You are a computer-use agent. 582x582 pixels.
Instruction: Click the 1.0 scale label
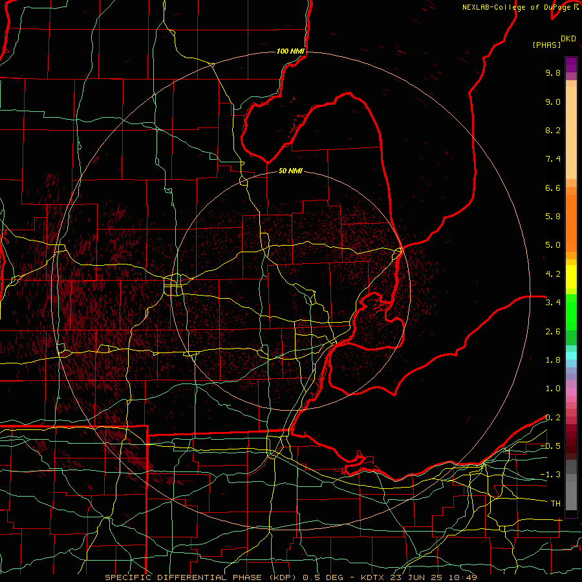point(553,389)
